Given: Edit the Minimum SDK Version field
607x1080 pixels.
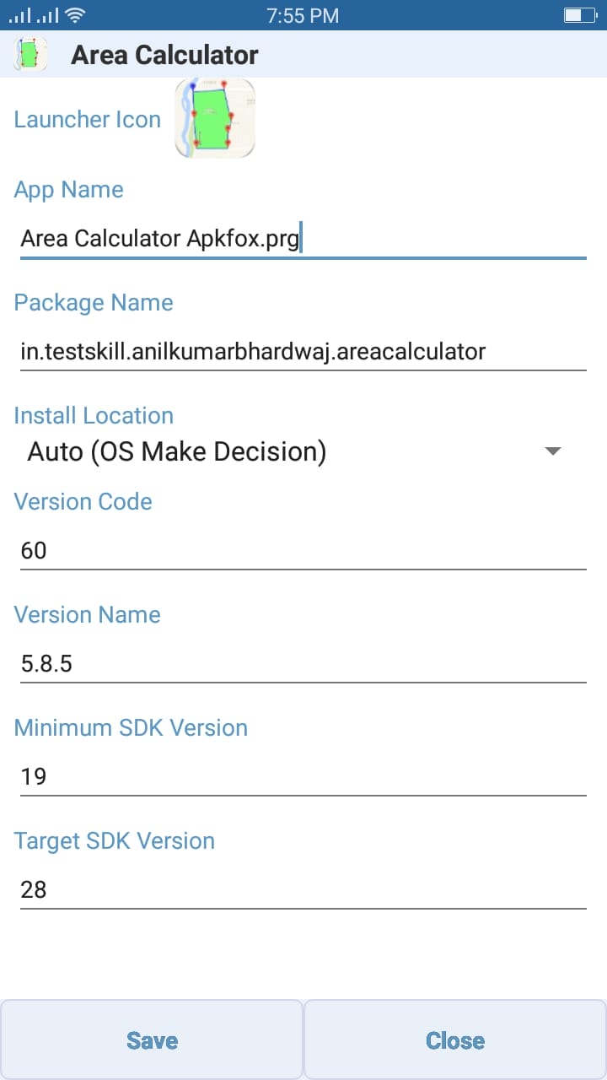Looking at the screenshot, I should coord(303,776).
